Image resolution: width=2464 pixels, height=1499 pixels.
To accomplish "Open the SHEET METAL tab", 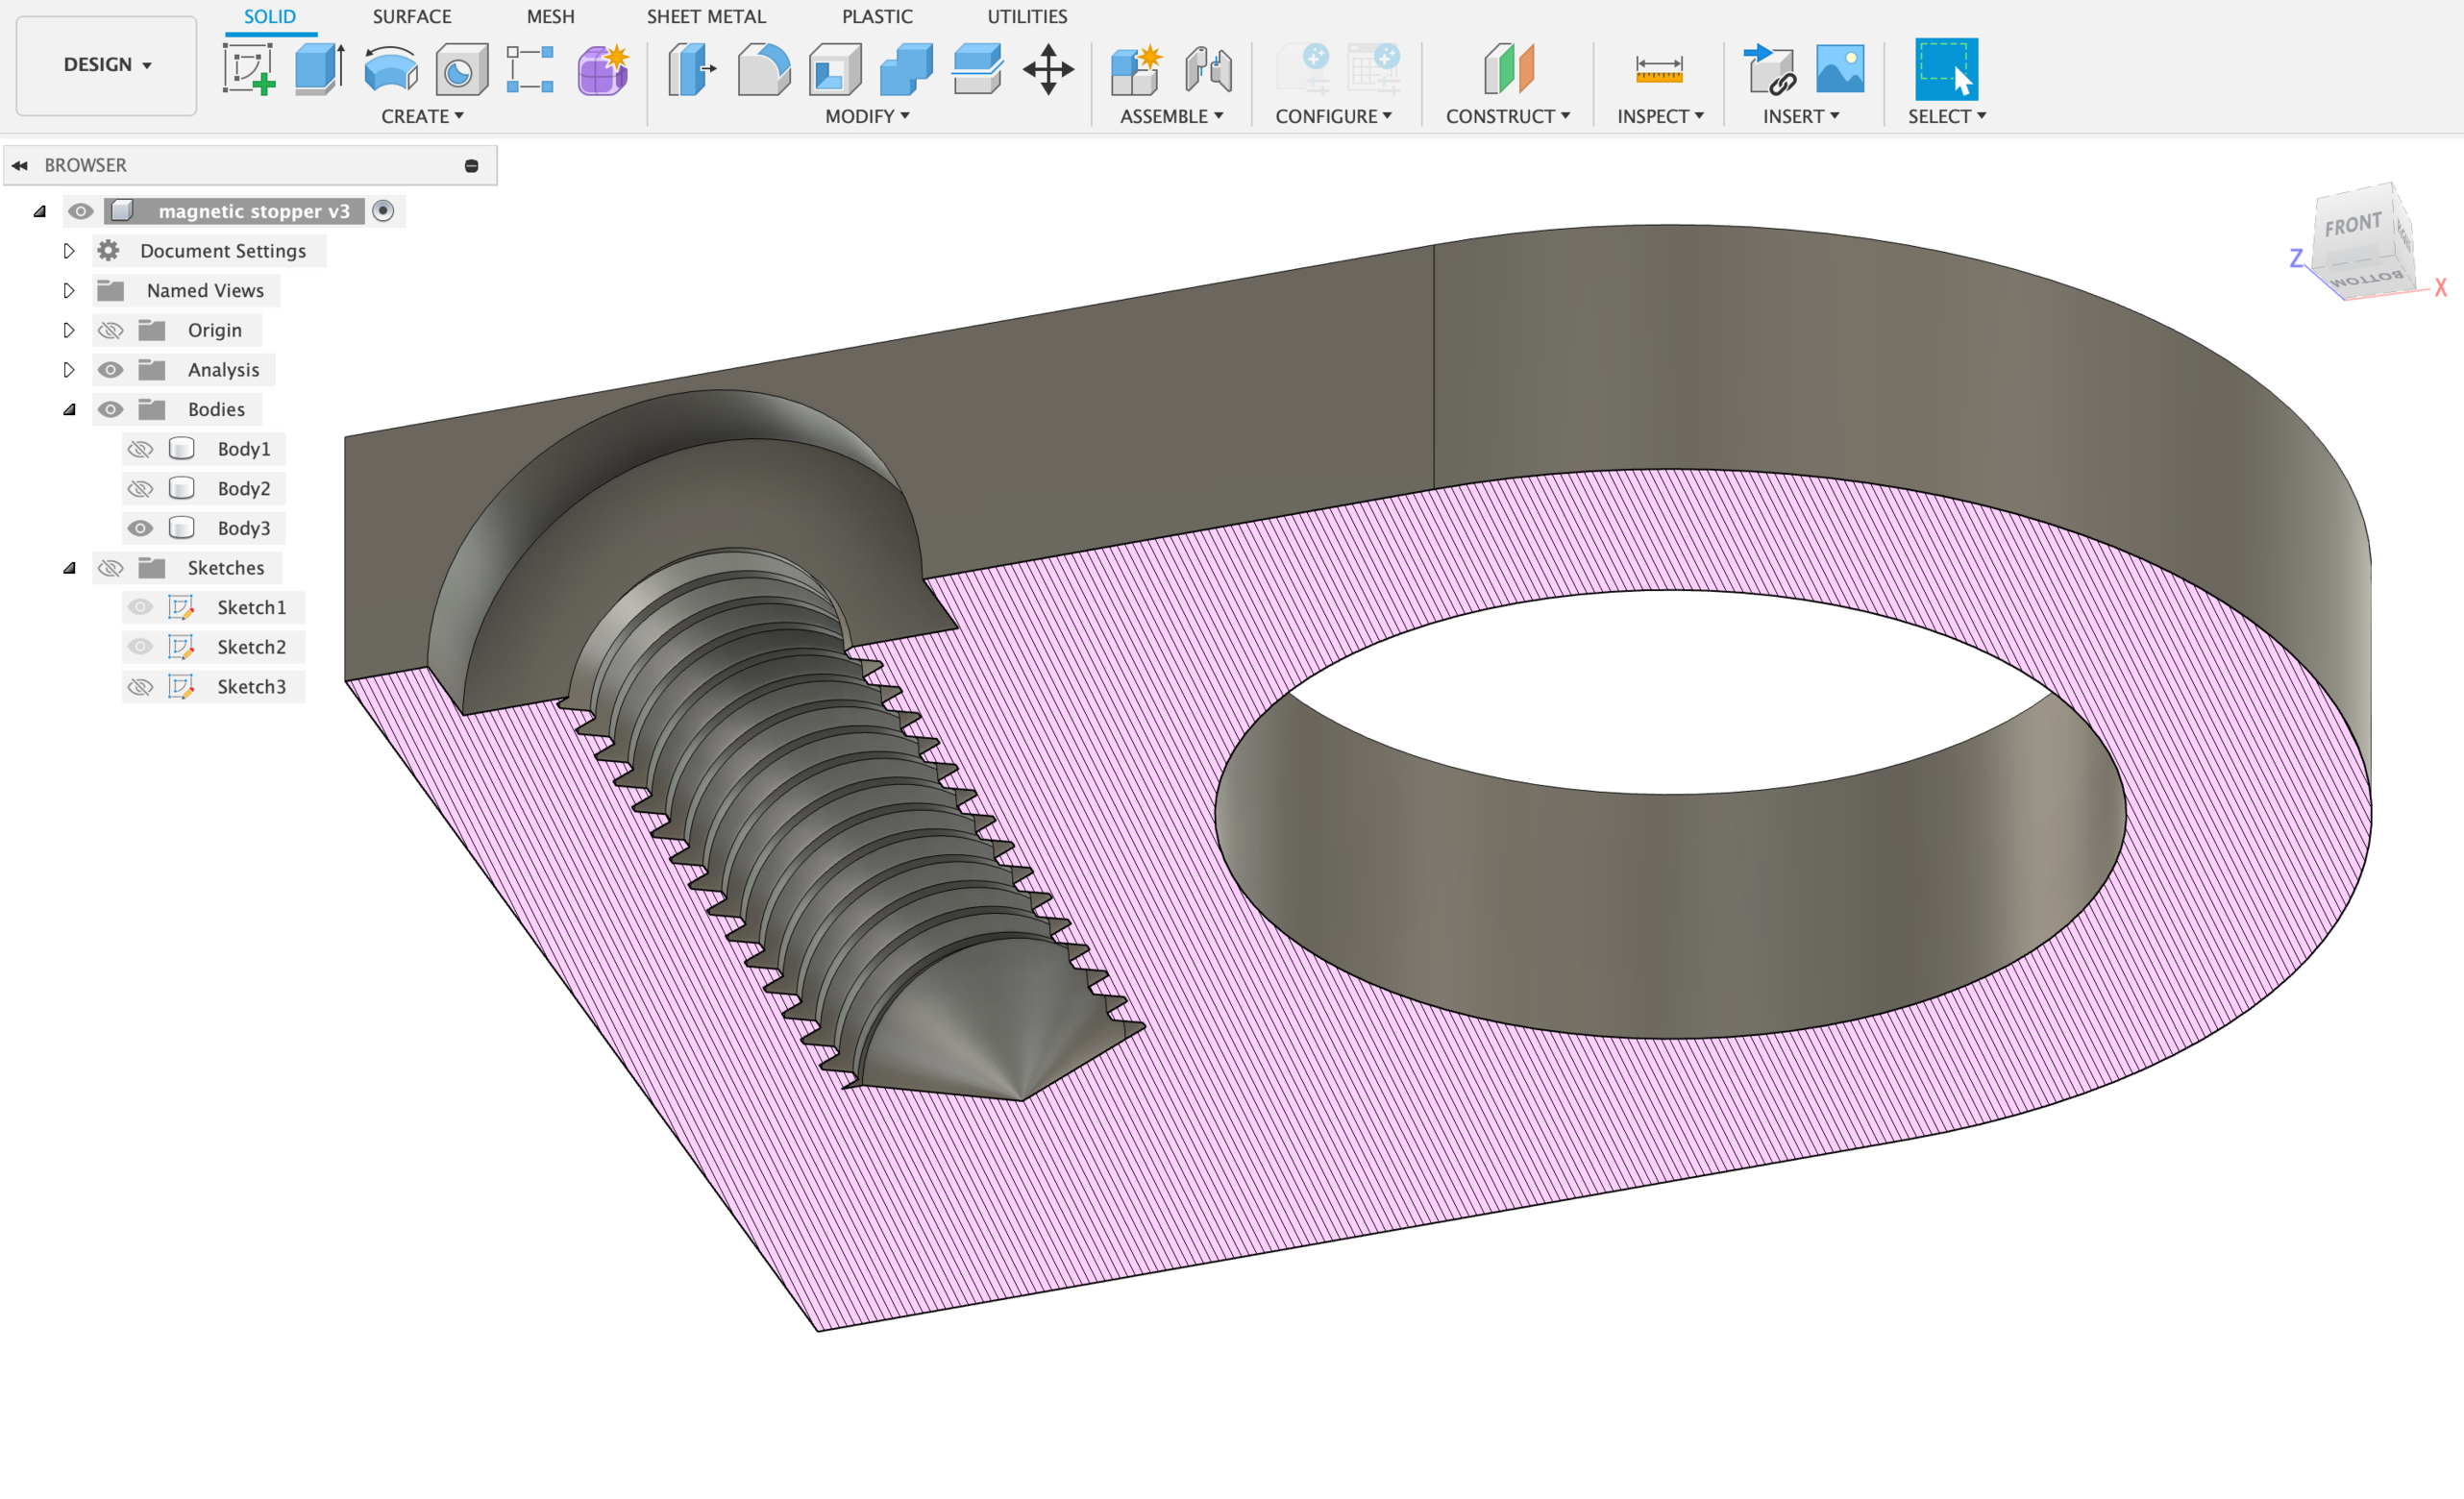I will click(x=705, y=16).
